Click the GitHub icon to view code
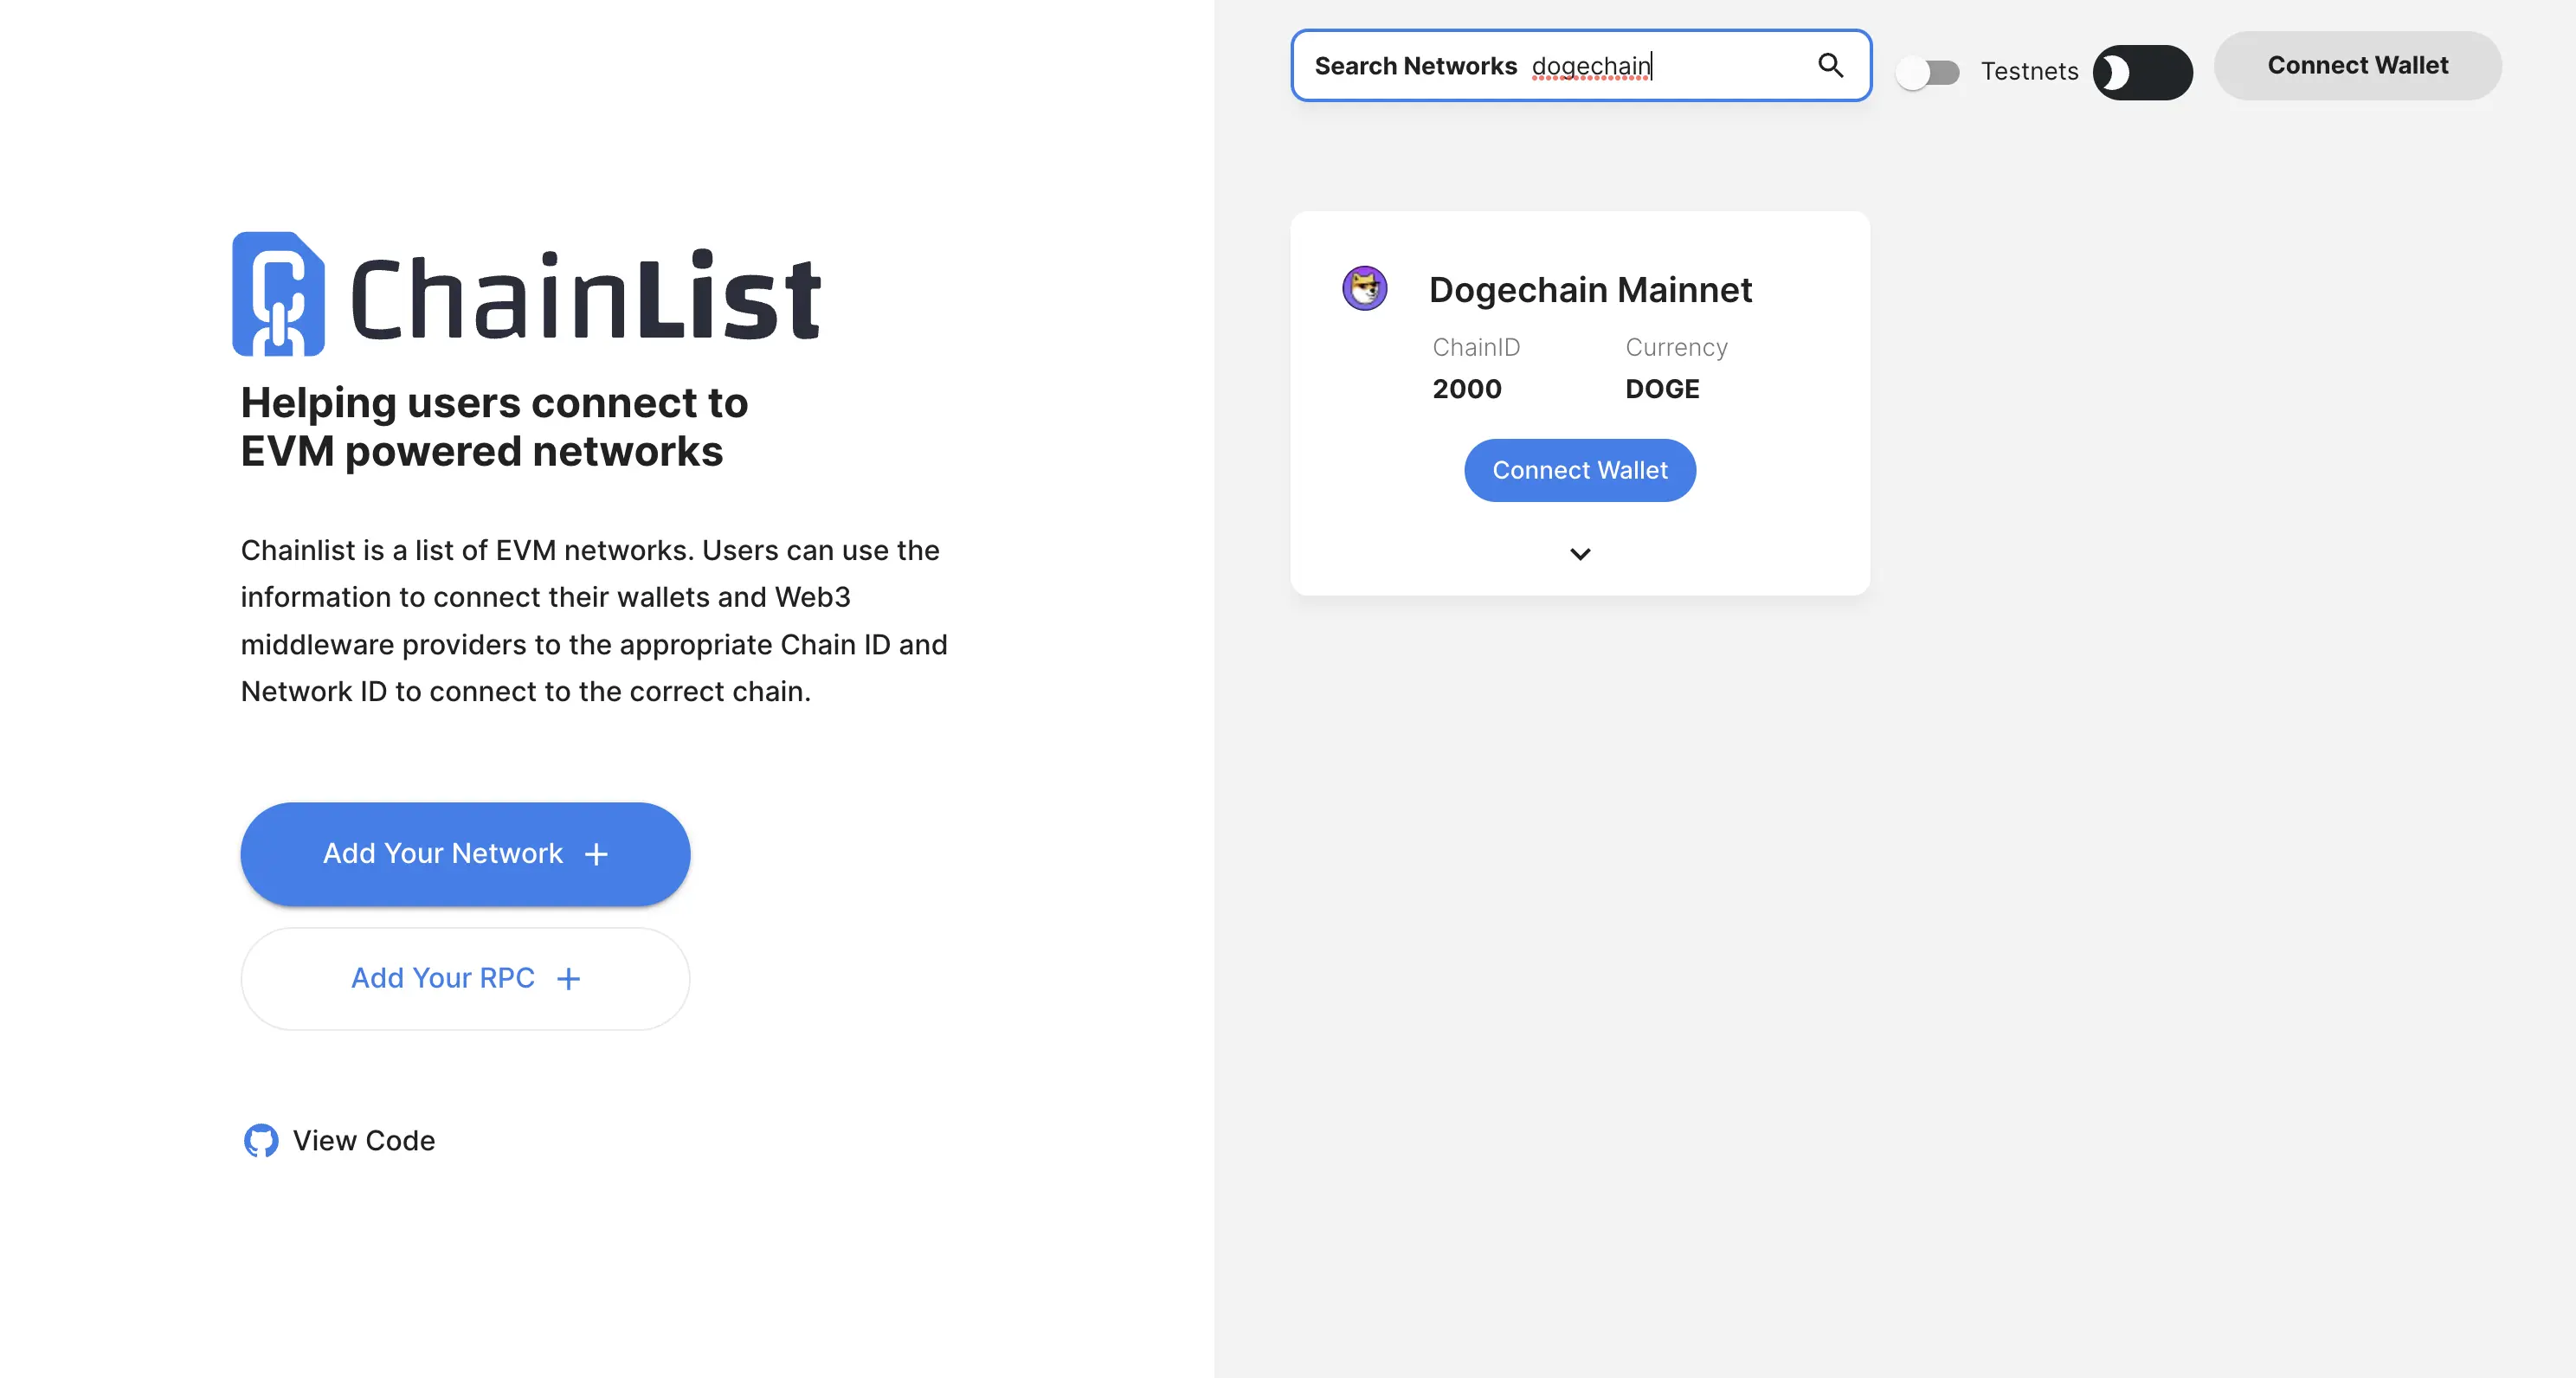Image resolution: width=2576 pixels, height=1378 pixels. pos(259,1141)
